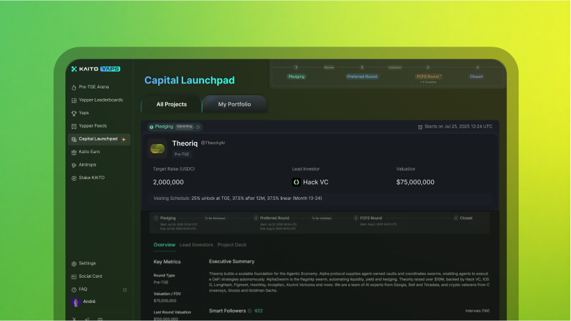This screenshot has height=321, width=571.
Task: Click the Capital Launchpad sidebar icon
Action: pyautogui.click(x=74, y=139)
